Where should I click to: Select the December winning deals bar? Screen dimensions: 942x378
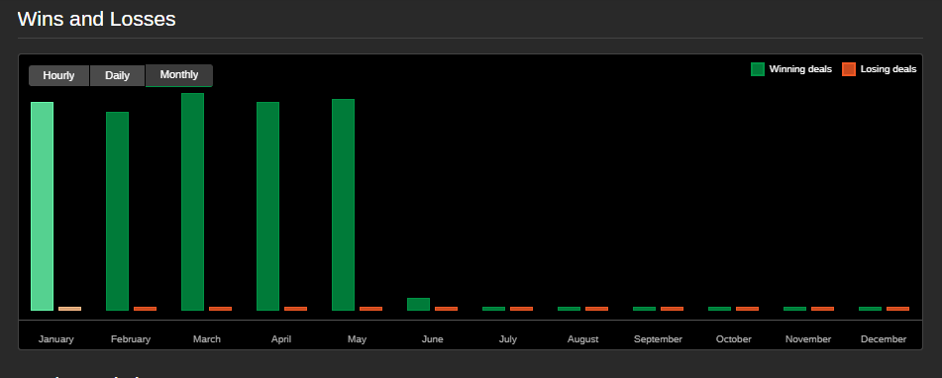[870, 309]
